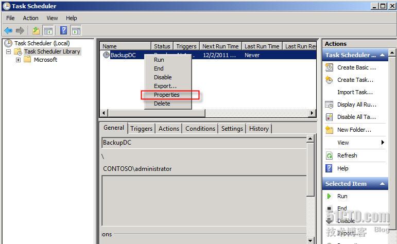
Task: Click the Task Scheduler Library folder icon
Action: click(x=18, y=51)
